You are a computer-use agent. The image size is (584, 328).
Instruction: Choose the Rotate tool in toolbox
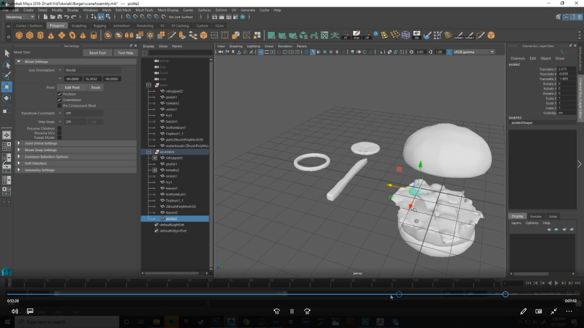point(6,99)
